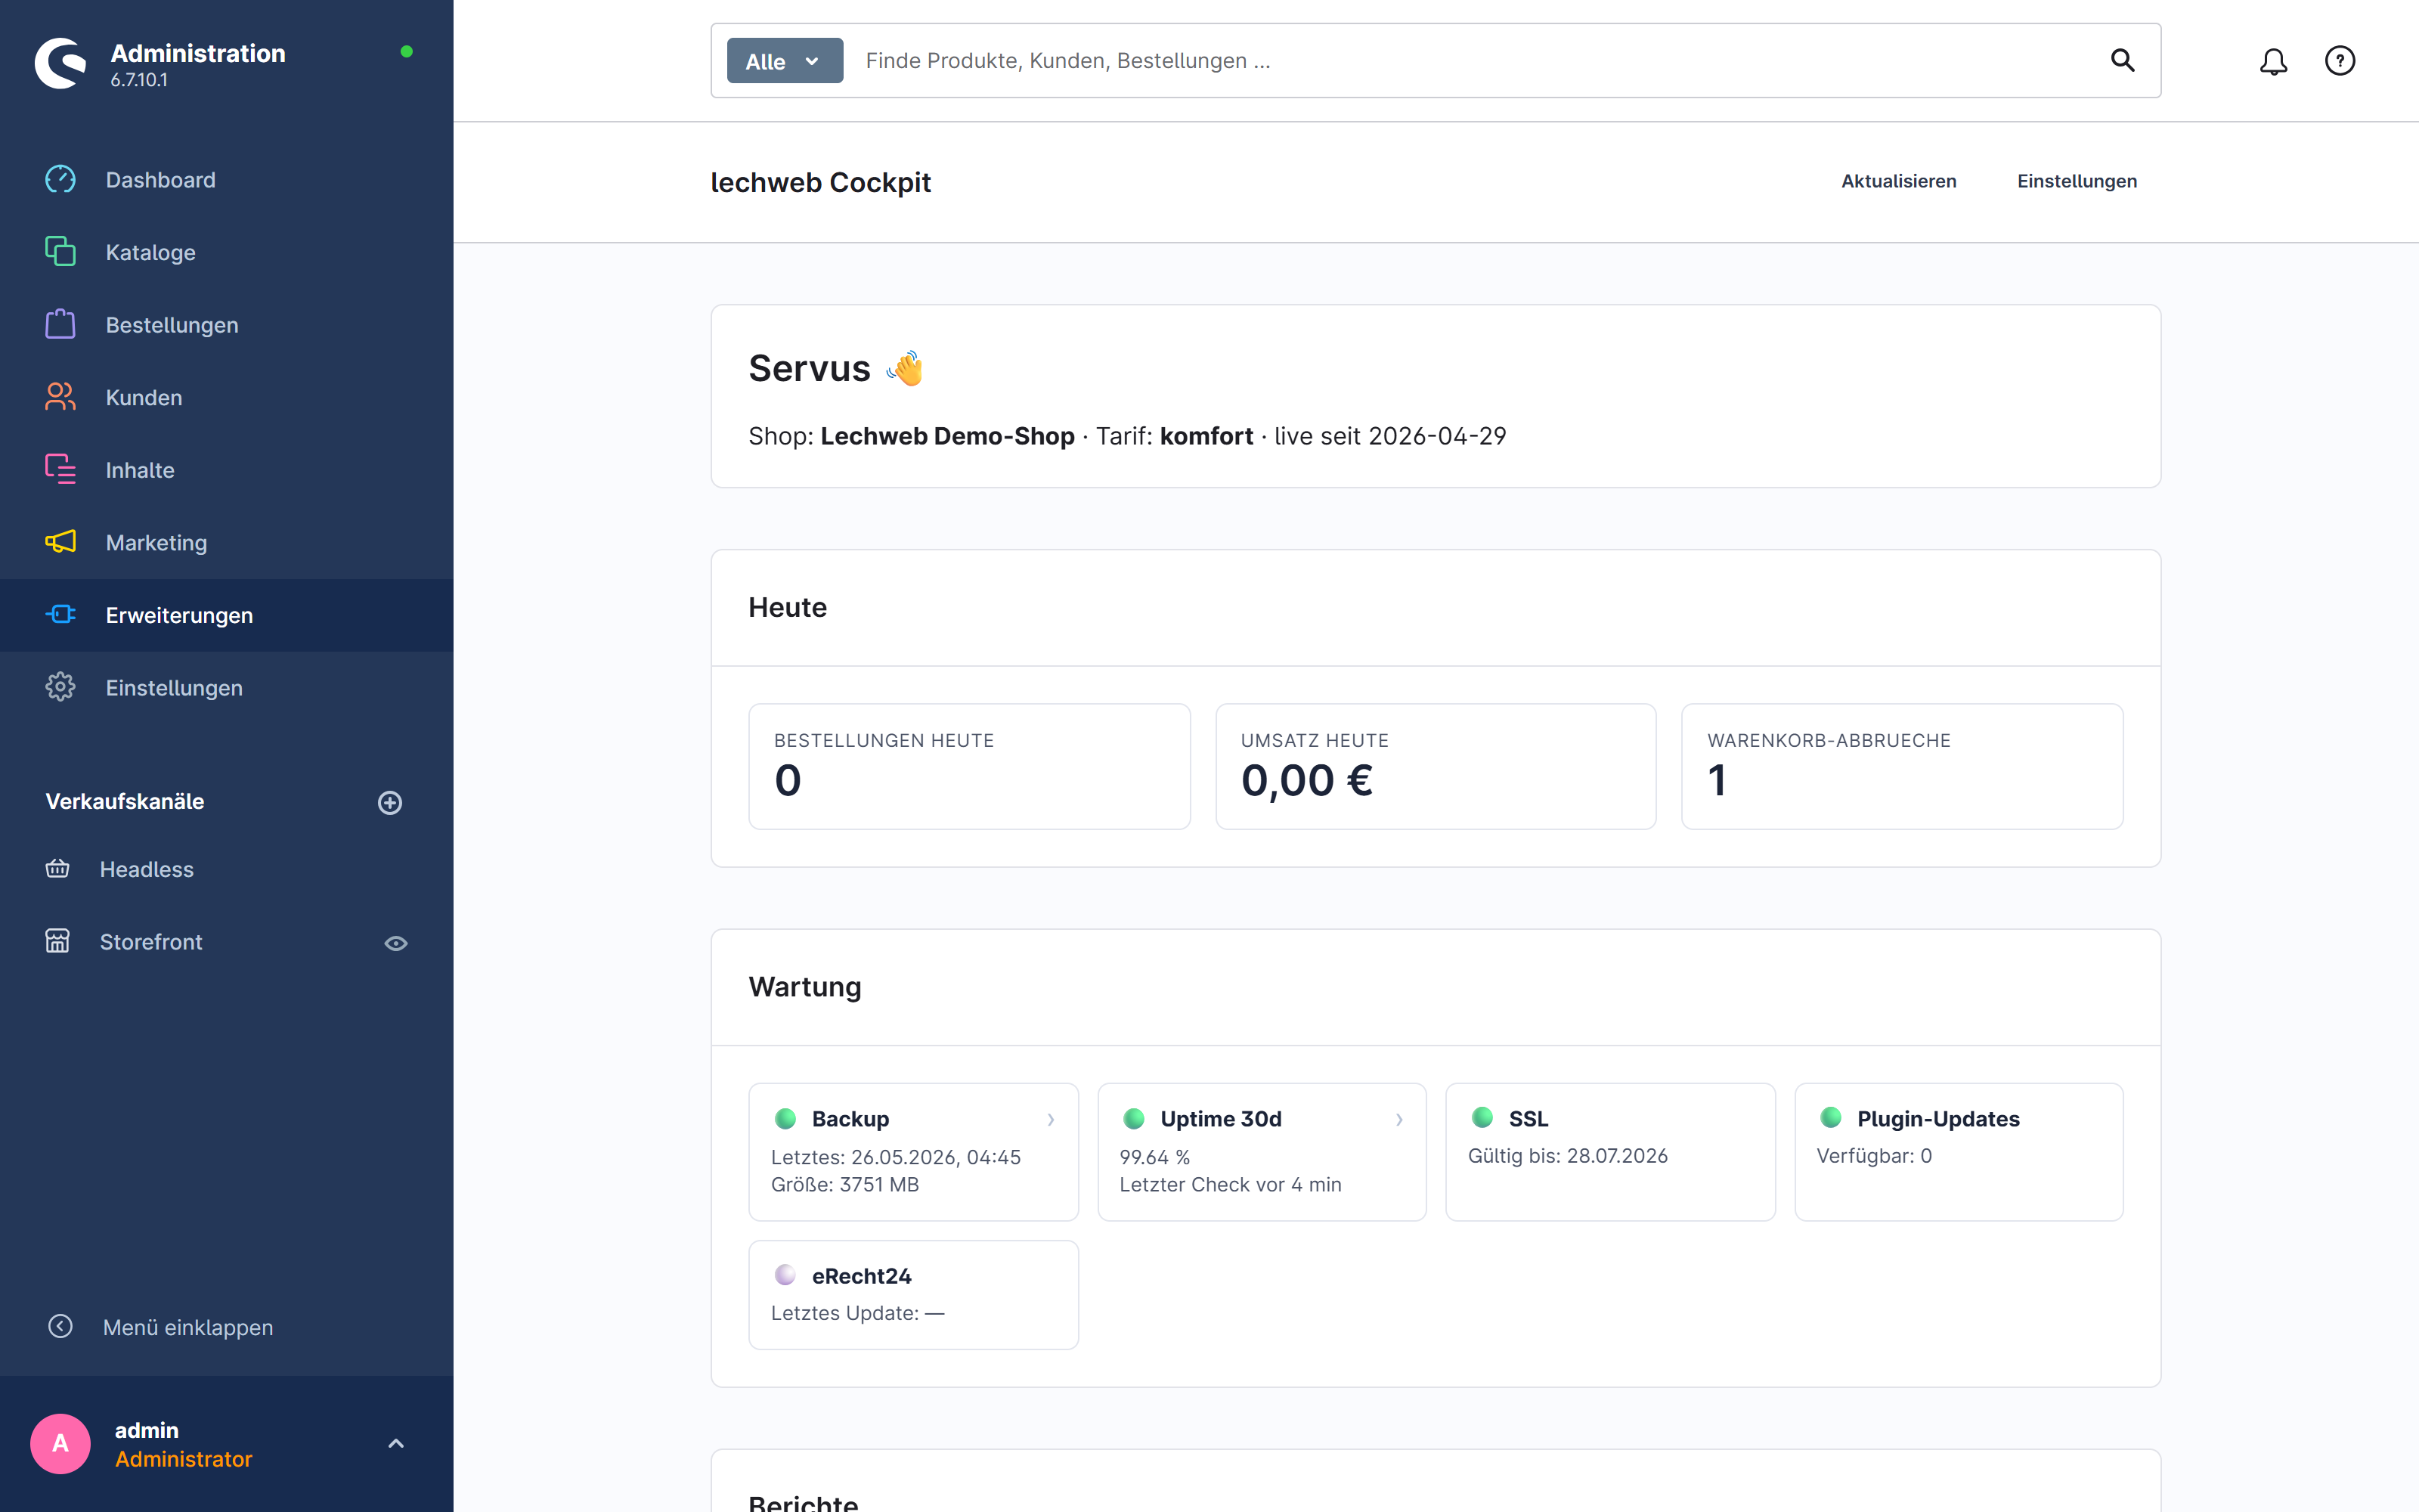This screenshot has height=1512, width=2419.
Task: Click the Storefront shop icon
Action: pyautogui.click(x=57, y=941)
